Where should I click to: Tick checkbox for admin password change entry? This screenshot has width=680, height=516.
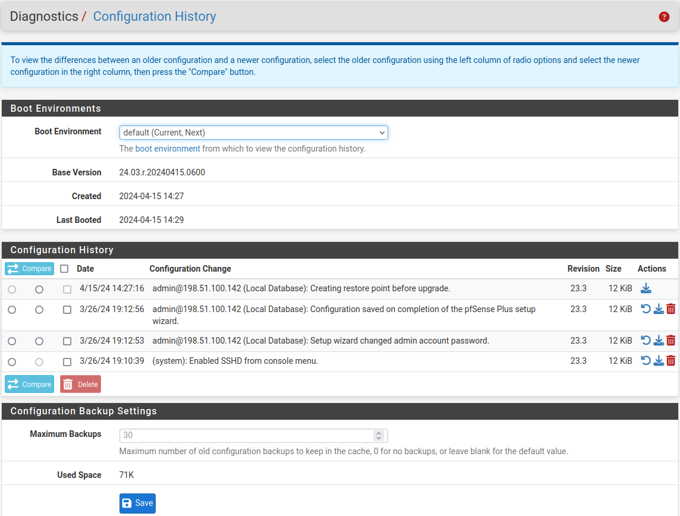pos(67,341)
